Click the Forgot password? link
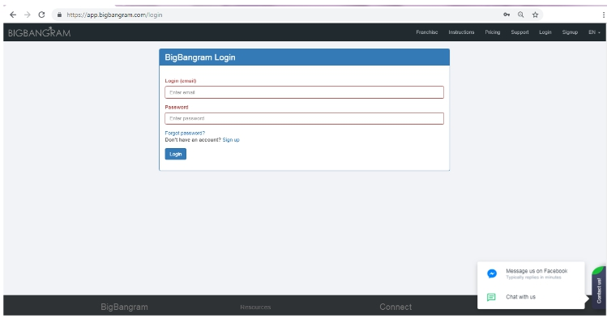607x318 pixels. [x=185, y=133]
